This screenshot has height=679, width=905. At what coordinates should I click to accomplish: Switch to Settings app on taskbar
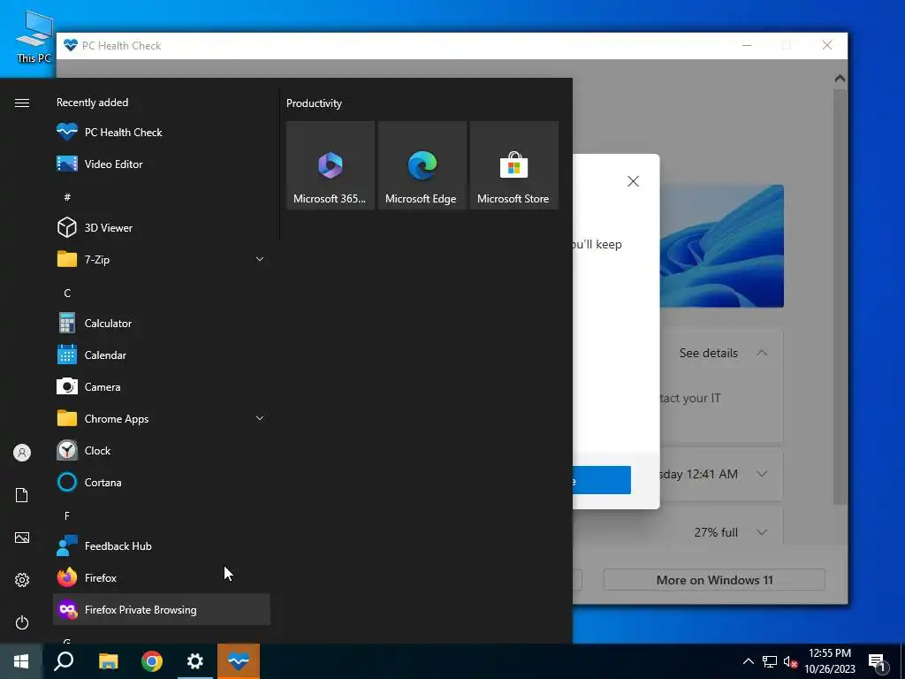tap(195, 661)
